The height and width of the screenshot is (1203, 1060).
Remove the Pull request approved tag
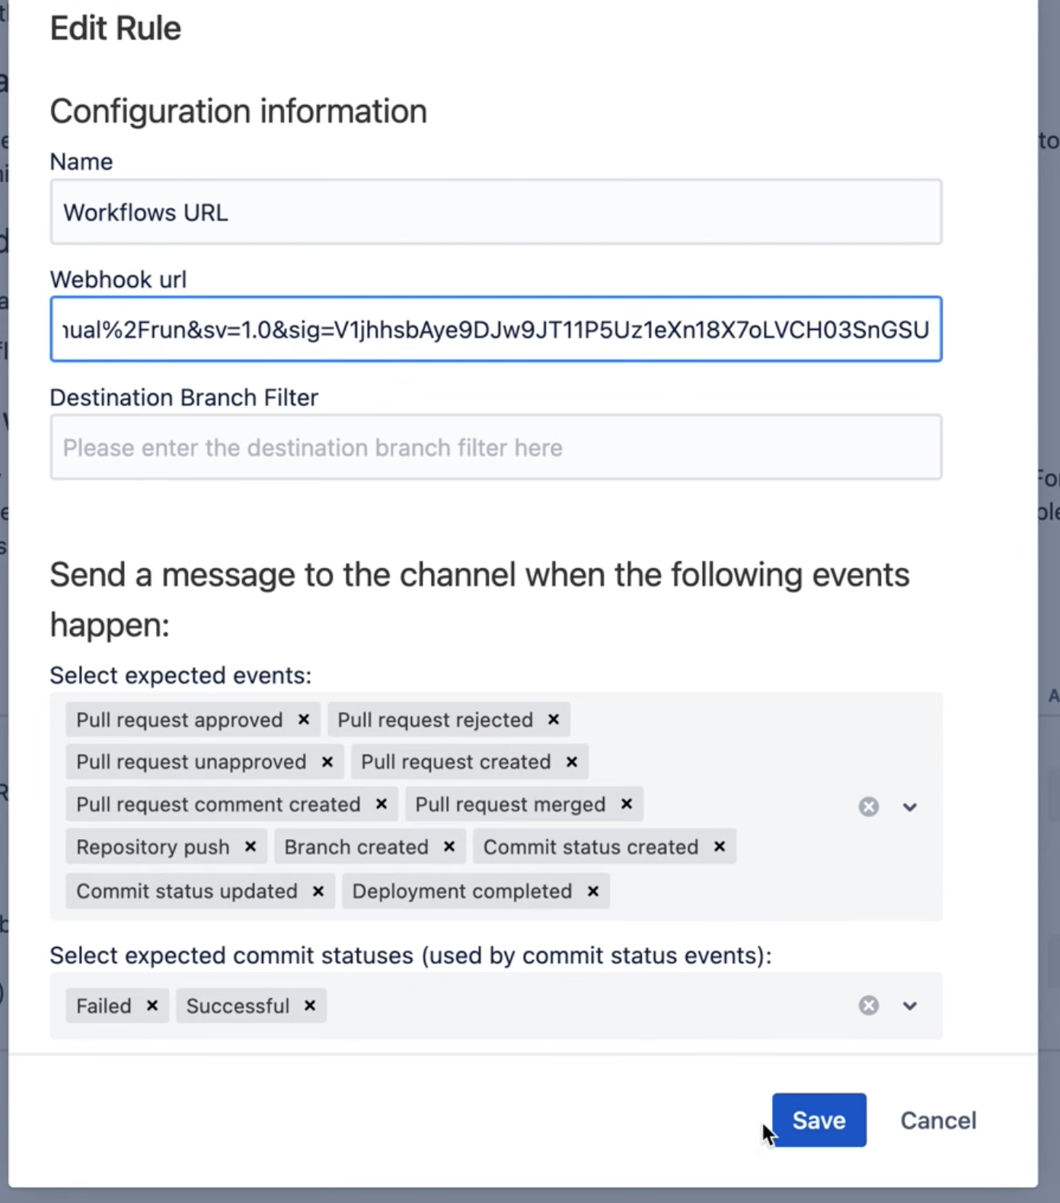[x=304, y=720]
